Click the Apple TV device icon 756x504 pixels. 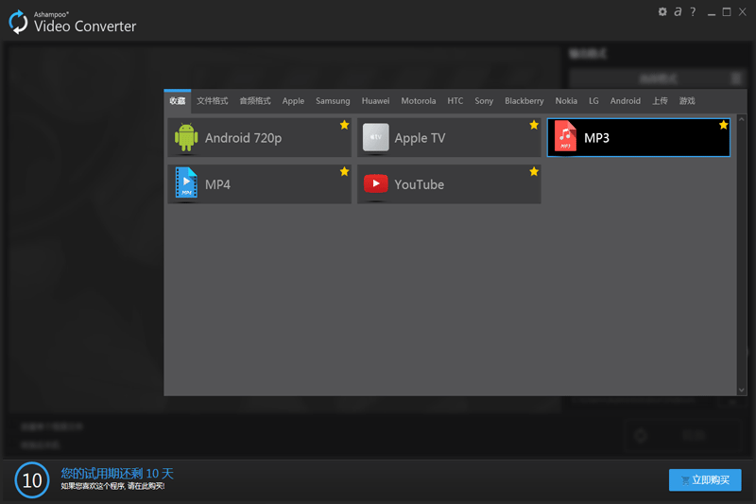(375, 137)
